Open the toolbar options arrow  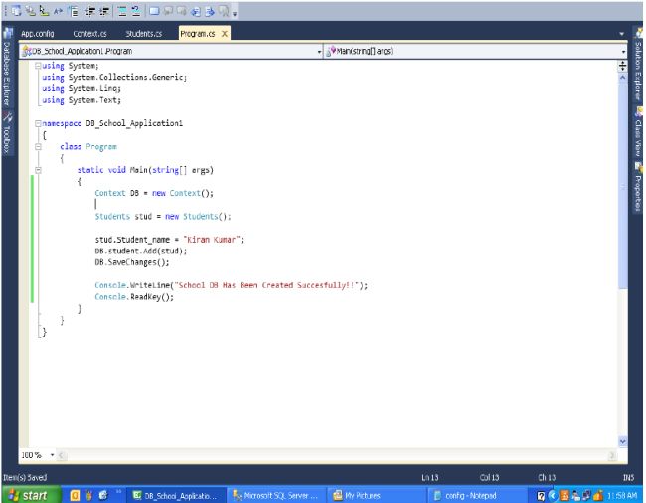pyautogui.click(x=235, y=14)
